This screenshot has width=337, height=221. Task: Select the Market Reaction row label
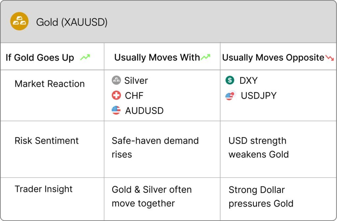tap(50, 84)
